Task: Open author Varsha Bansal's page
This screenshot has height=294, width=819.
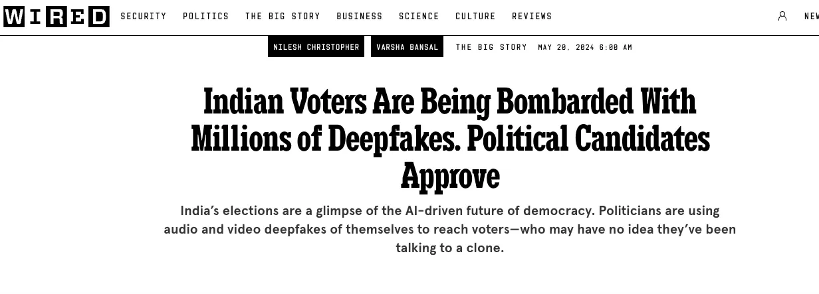Action: (x=407, y=47)
